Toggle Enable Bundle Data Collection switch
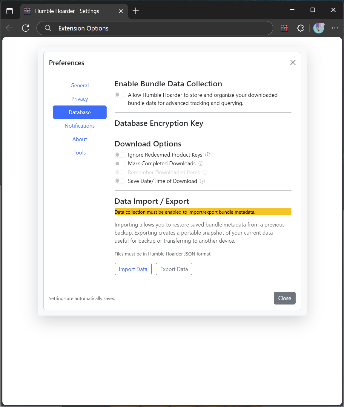Viewport: 344px width, 407px height. tap(120, 95)
